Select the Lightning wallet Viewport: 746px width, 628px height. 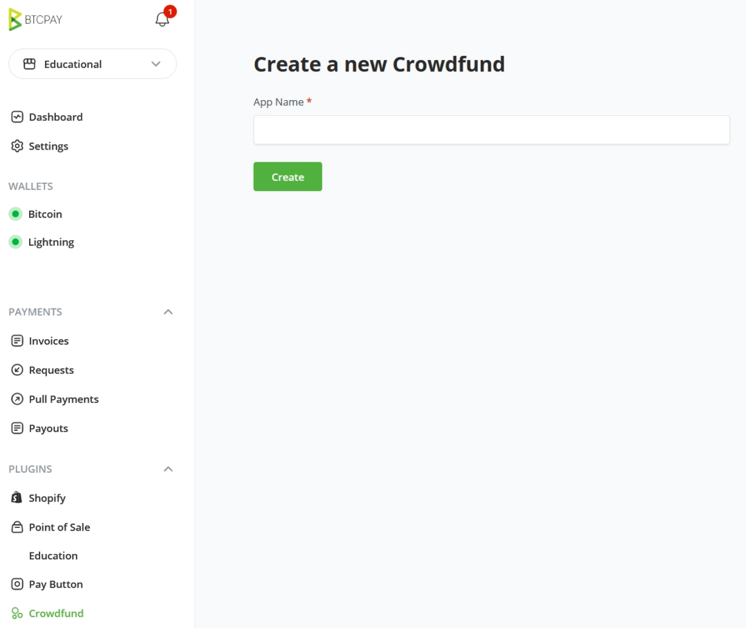[x=51, y=242]
